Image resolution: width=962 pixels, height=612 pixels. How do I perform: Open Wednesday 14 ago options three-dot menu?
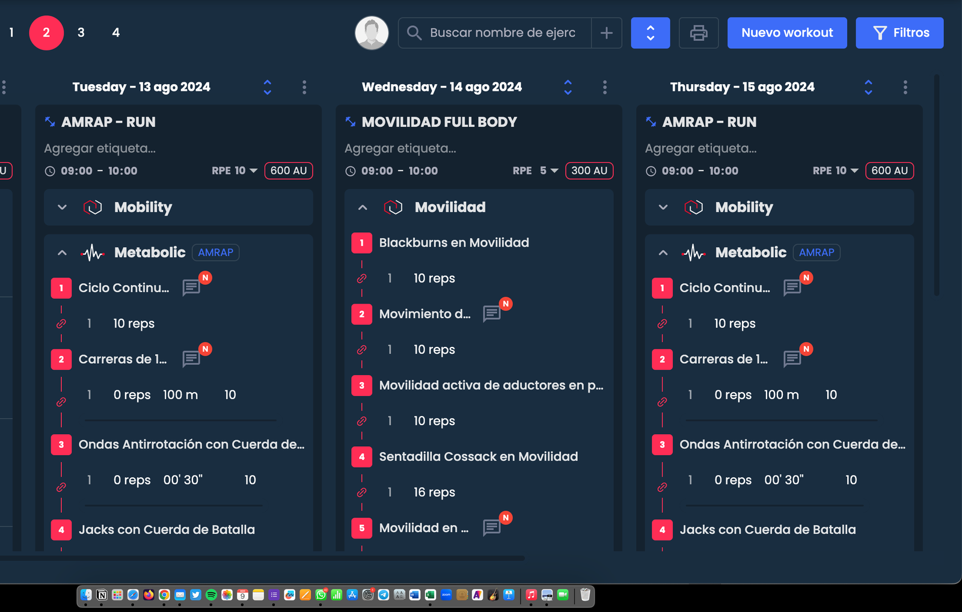(x=605, y=87)
